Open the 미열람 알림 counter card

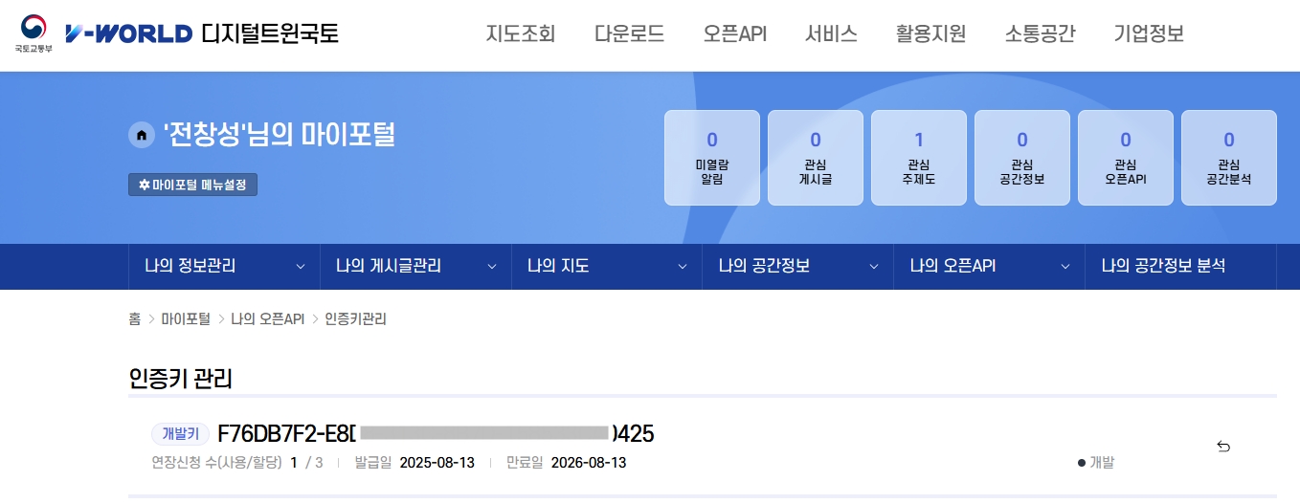coord(712,158)
